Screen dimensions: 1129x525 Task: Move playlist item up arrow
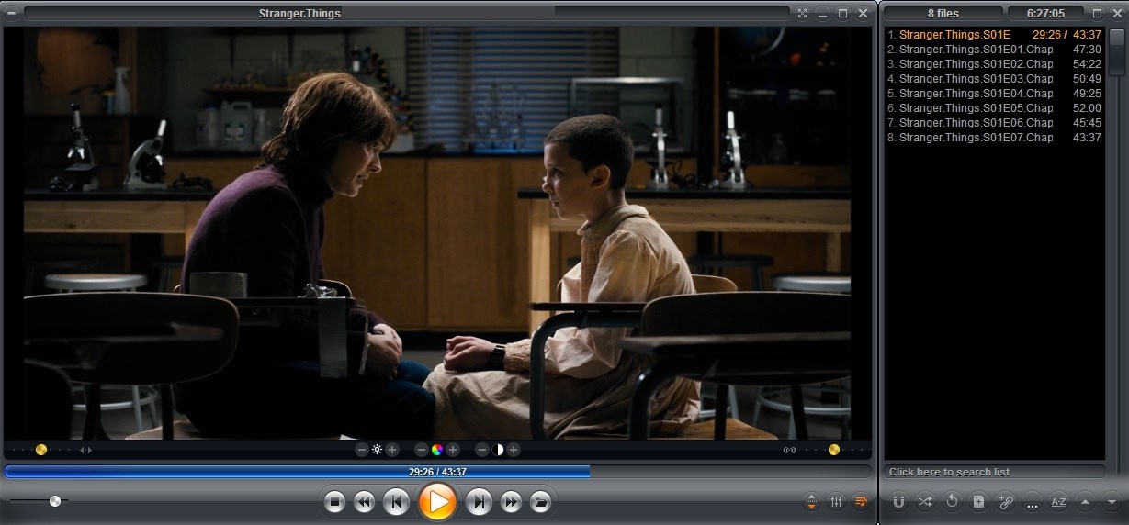[x=1085, y=502]
